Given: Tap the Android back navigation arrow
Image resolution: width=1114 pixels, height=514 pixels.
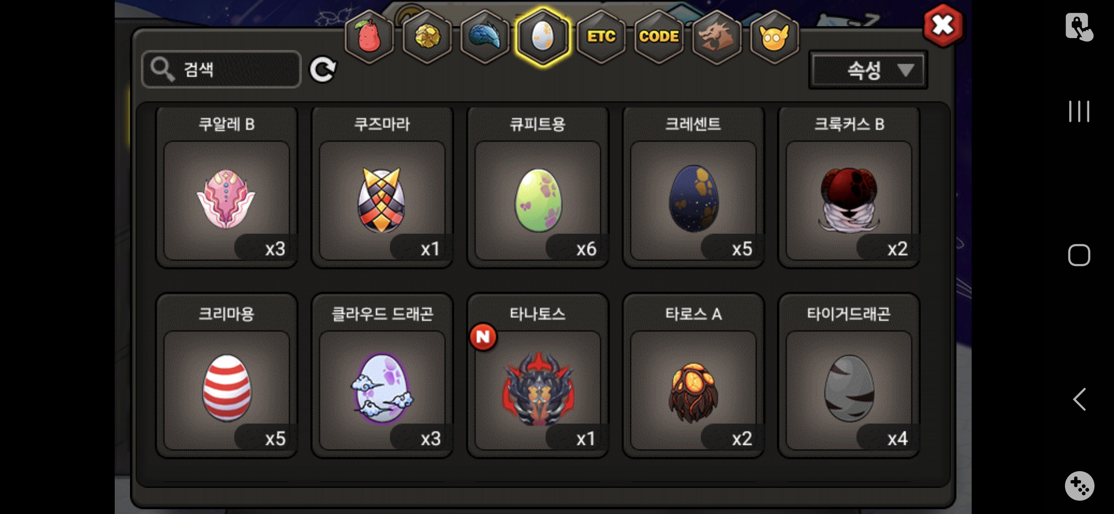Looking at the screenshot, I should pos(1079,399).
